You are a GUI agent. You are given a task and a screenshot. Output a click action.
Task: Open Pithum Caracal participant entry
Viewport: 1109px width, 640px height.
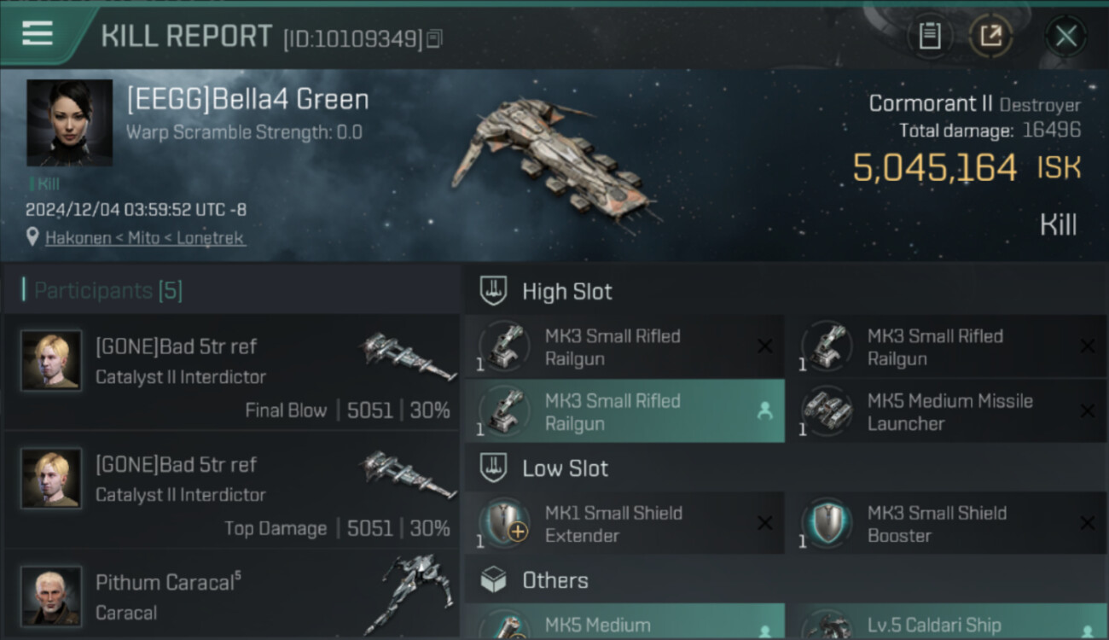(x=230, y=597)
